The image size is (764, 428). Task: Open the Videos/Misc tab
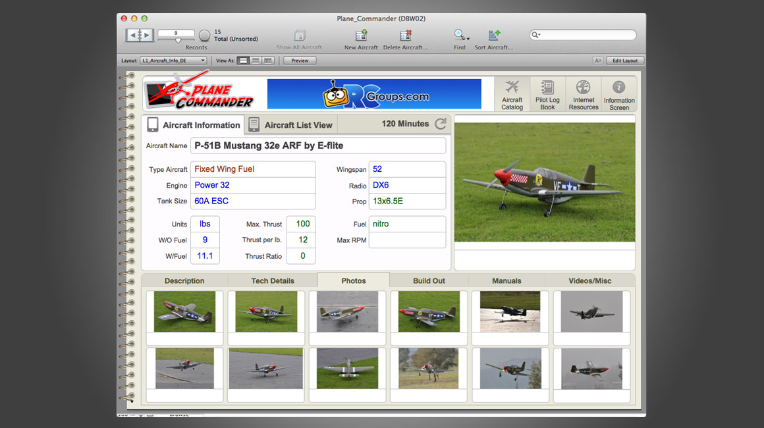(x=589, y=281)
